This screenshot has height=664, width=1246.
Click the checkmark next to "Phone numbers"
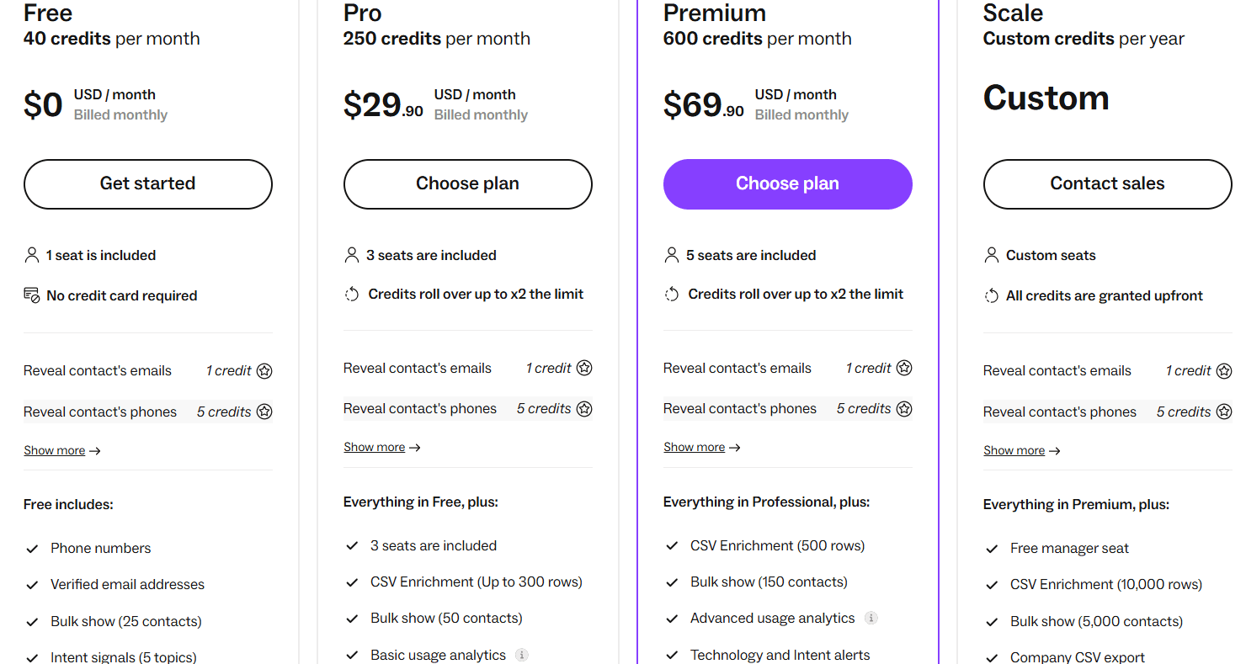coord(32,548)
